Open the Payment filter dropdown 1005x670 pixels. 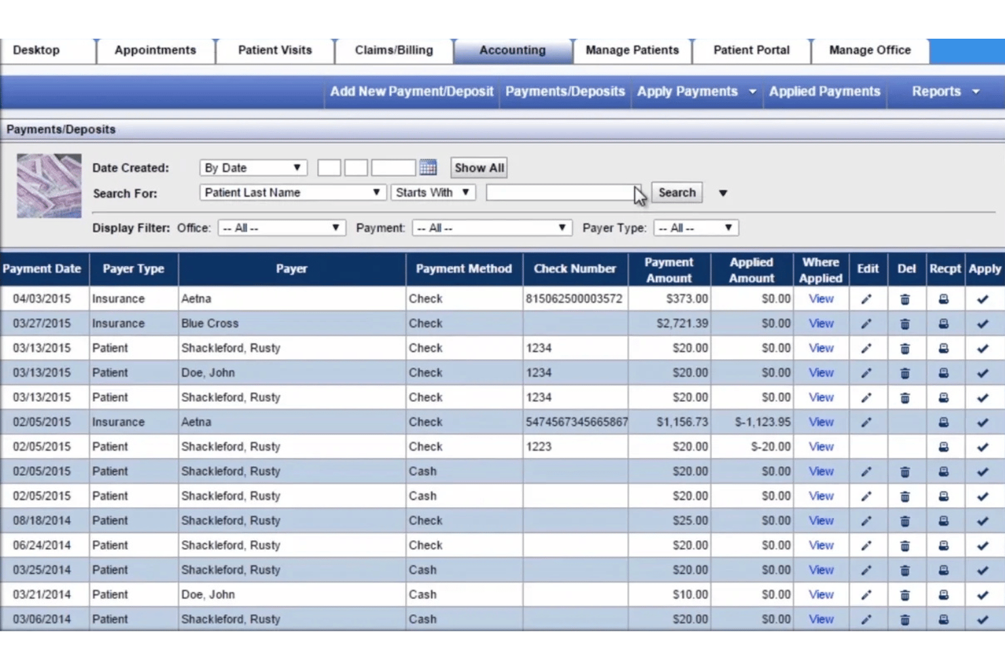pyautogui.click(x=492, y=228)
